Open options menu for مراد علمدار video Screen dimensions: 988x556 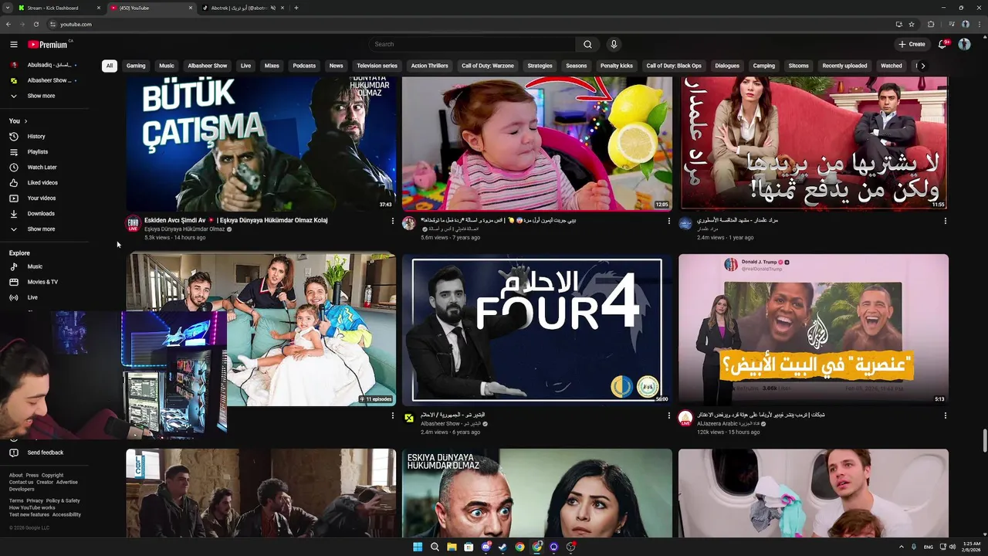click(946, 221)
